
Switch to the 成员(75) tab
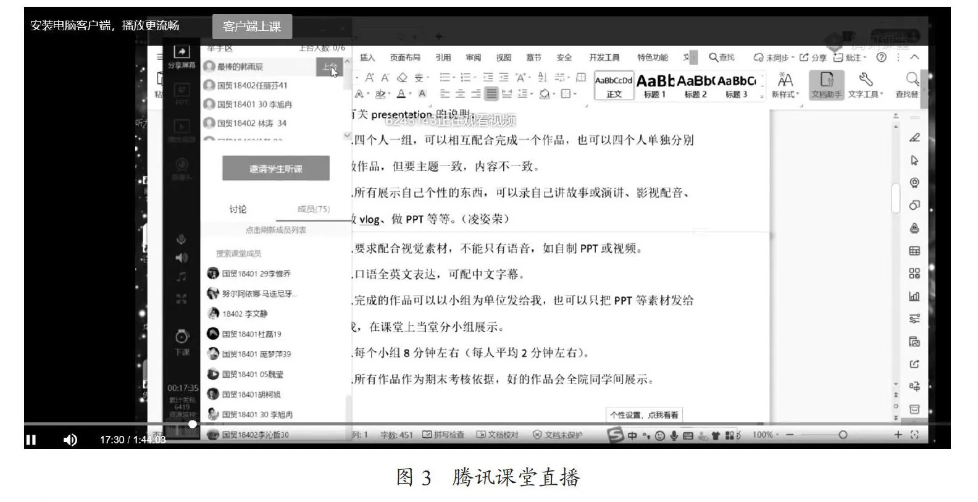pos(314,209)
